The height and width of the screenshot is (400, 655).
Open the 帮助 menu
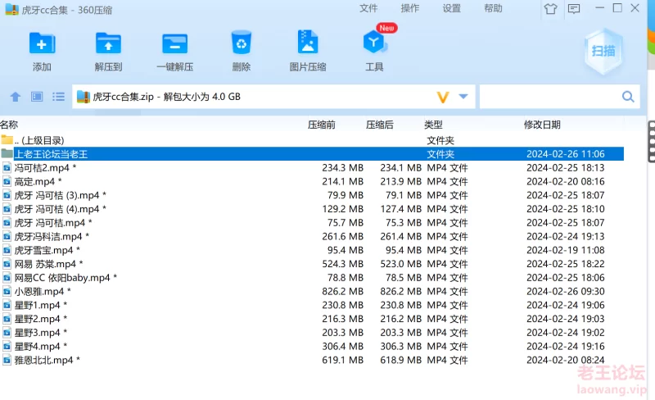point(493,8)
